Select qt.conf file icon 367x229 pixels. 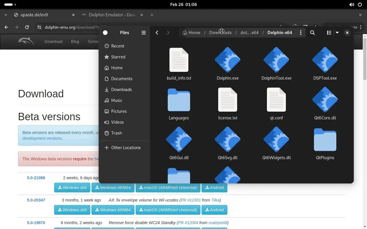click(276, 100)
